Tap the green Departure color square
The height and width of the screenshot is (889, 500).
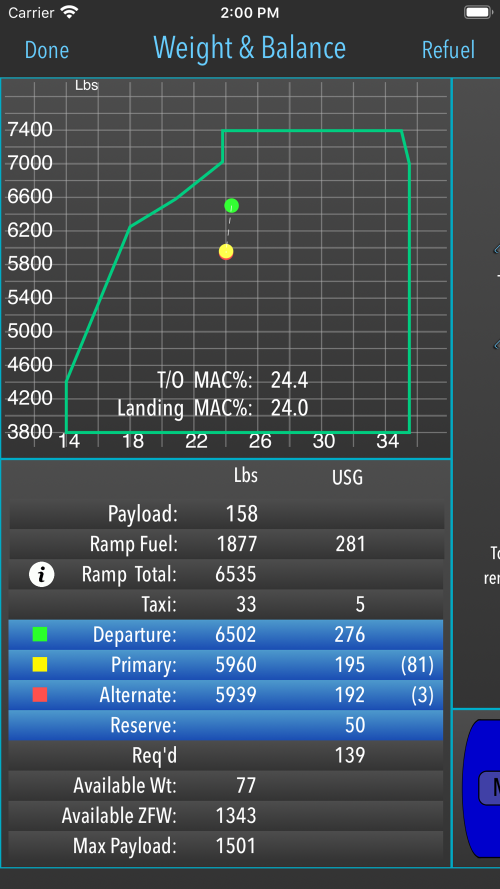point(40,634)
